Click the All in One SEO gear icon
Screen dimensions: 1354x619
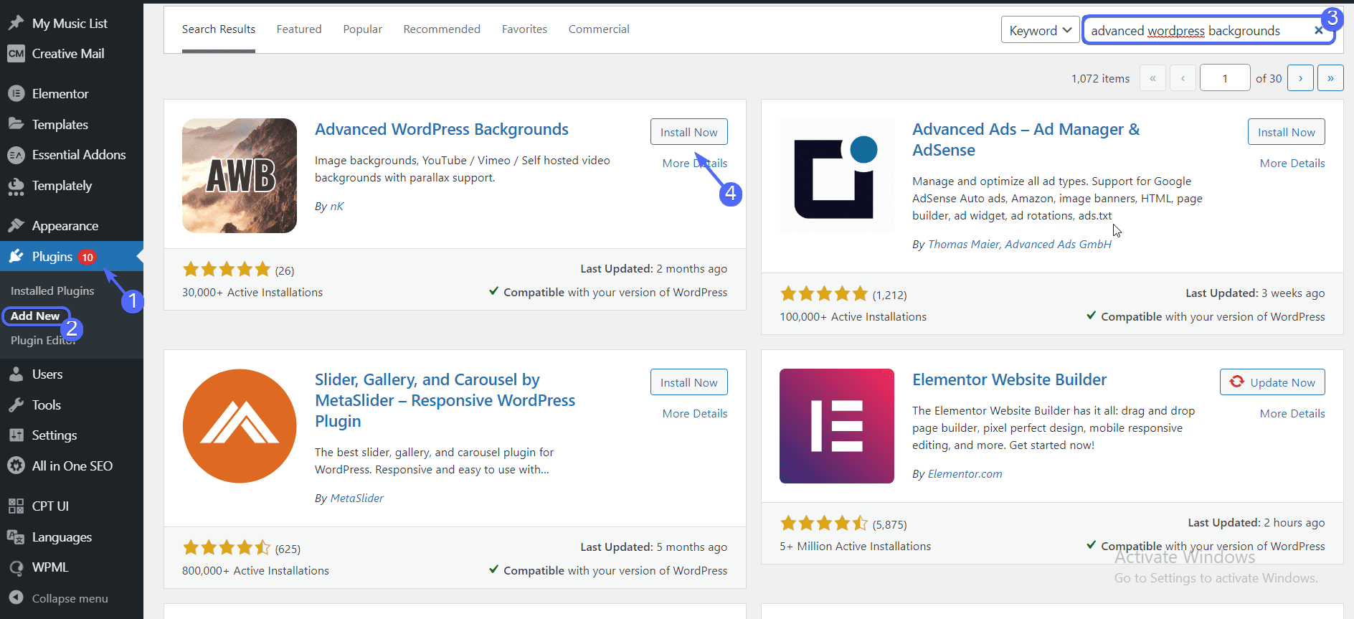16,466
